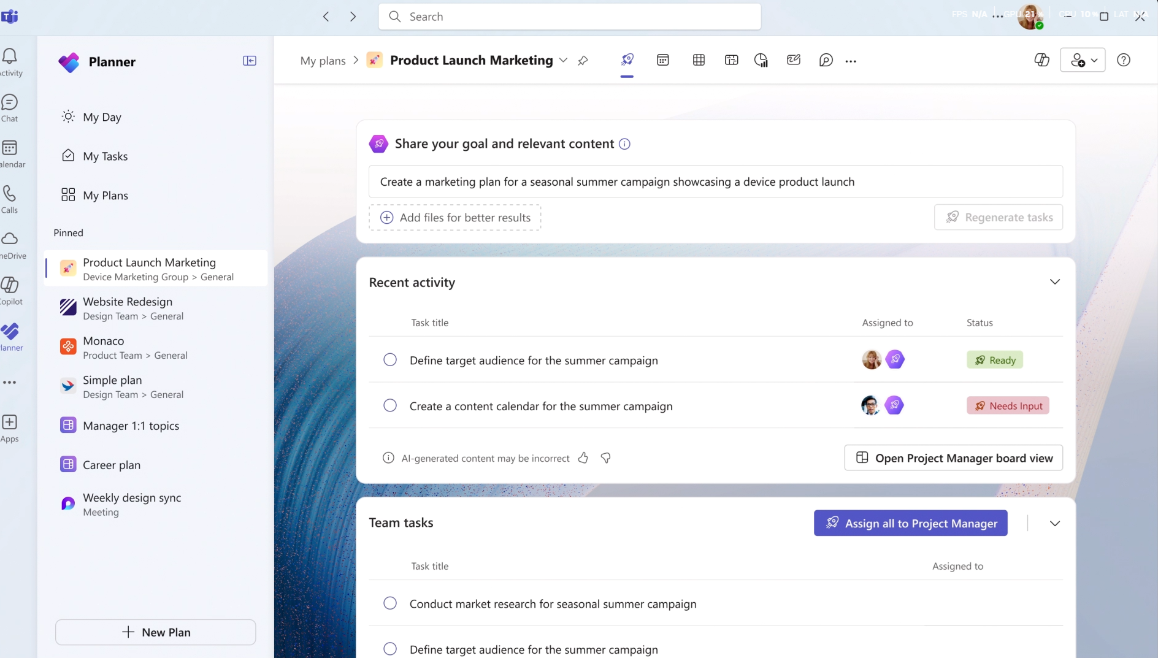Open Copilot in the Teams rail
The width and height of the screenshot is (1158, 658).
(x=10, y=291)
